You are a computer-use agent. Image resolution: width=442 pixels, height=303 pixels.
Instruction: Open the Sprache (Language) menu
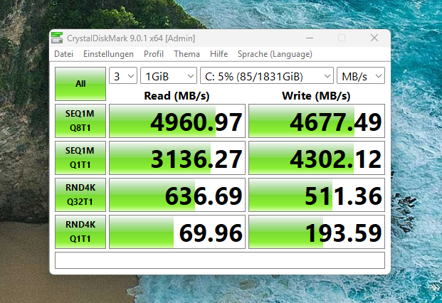(x=275, y=54)
